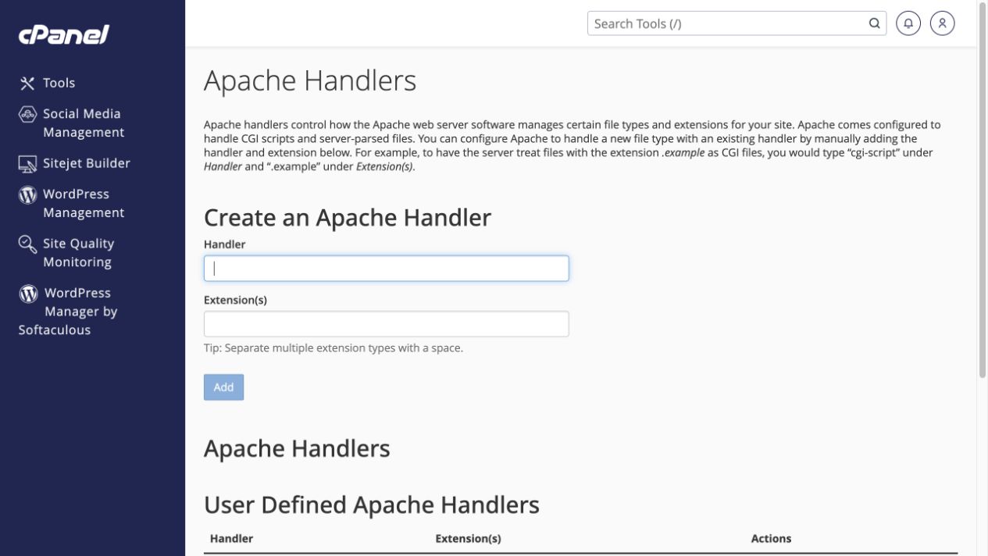Open notifications bell icon
988x556 pixels.
[x=908, y=23]
